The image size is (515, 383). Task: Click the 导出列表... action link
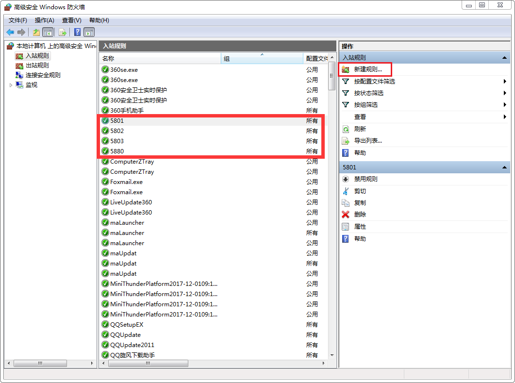point(368,141)
